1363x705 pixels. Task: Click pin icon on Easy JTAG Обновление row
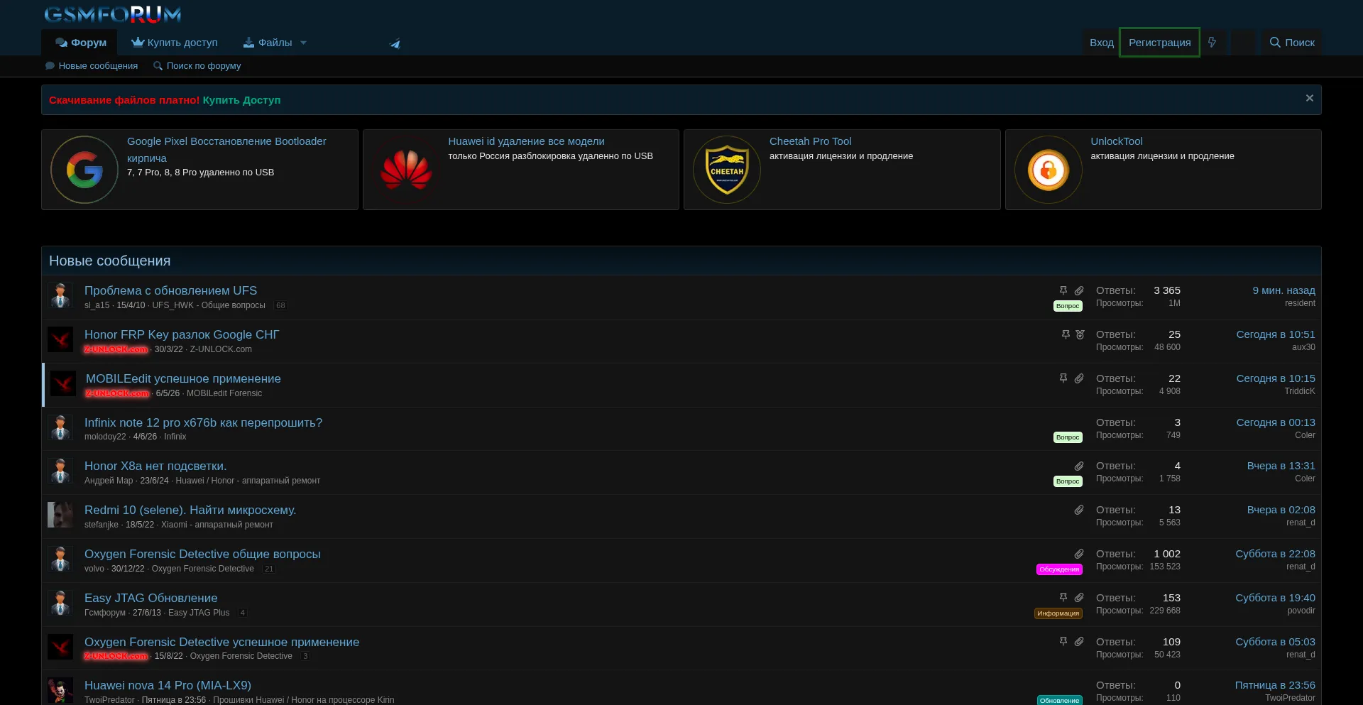click(1063, 598)
